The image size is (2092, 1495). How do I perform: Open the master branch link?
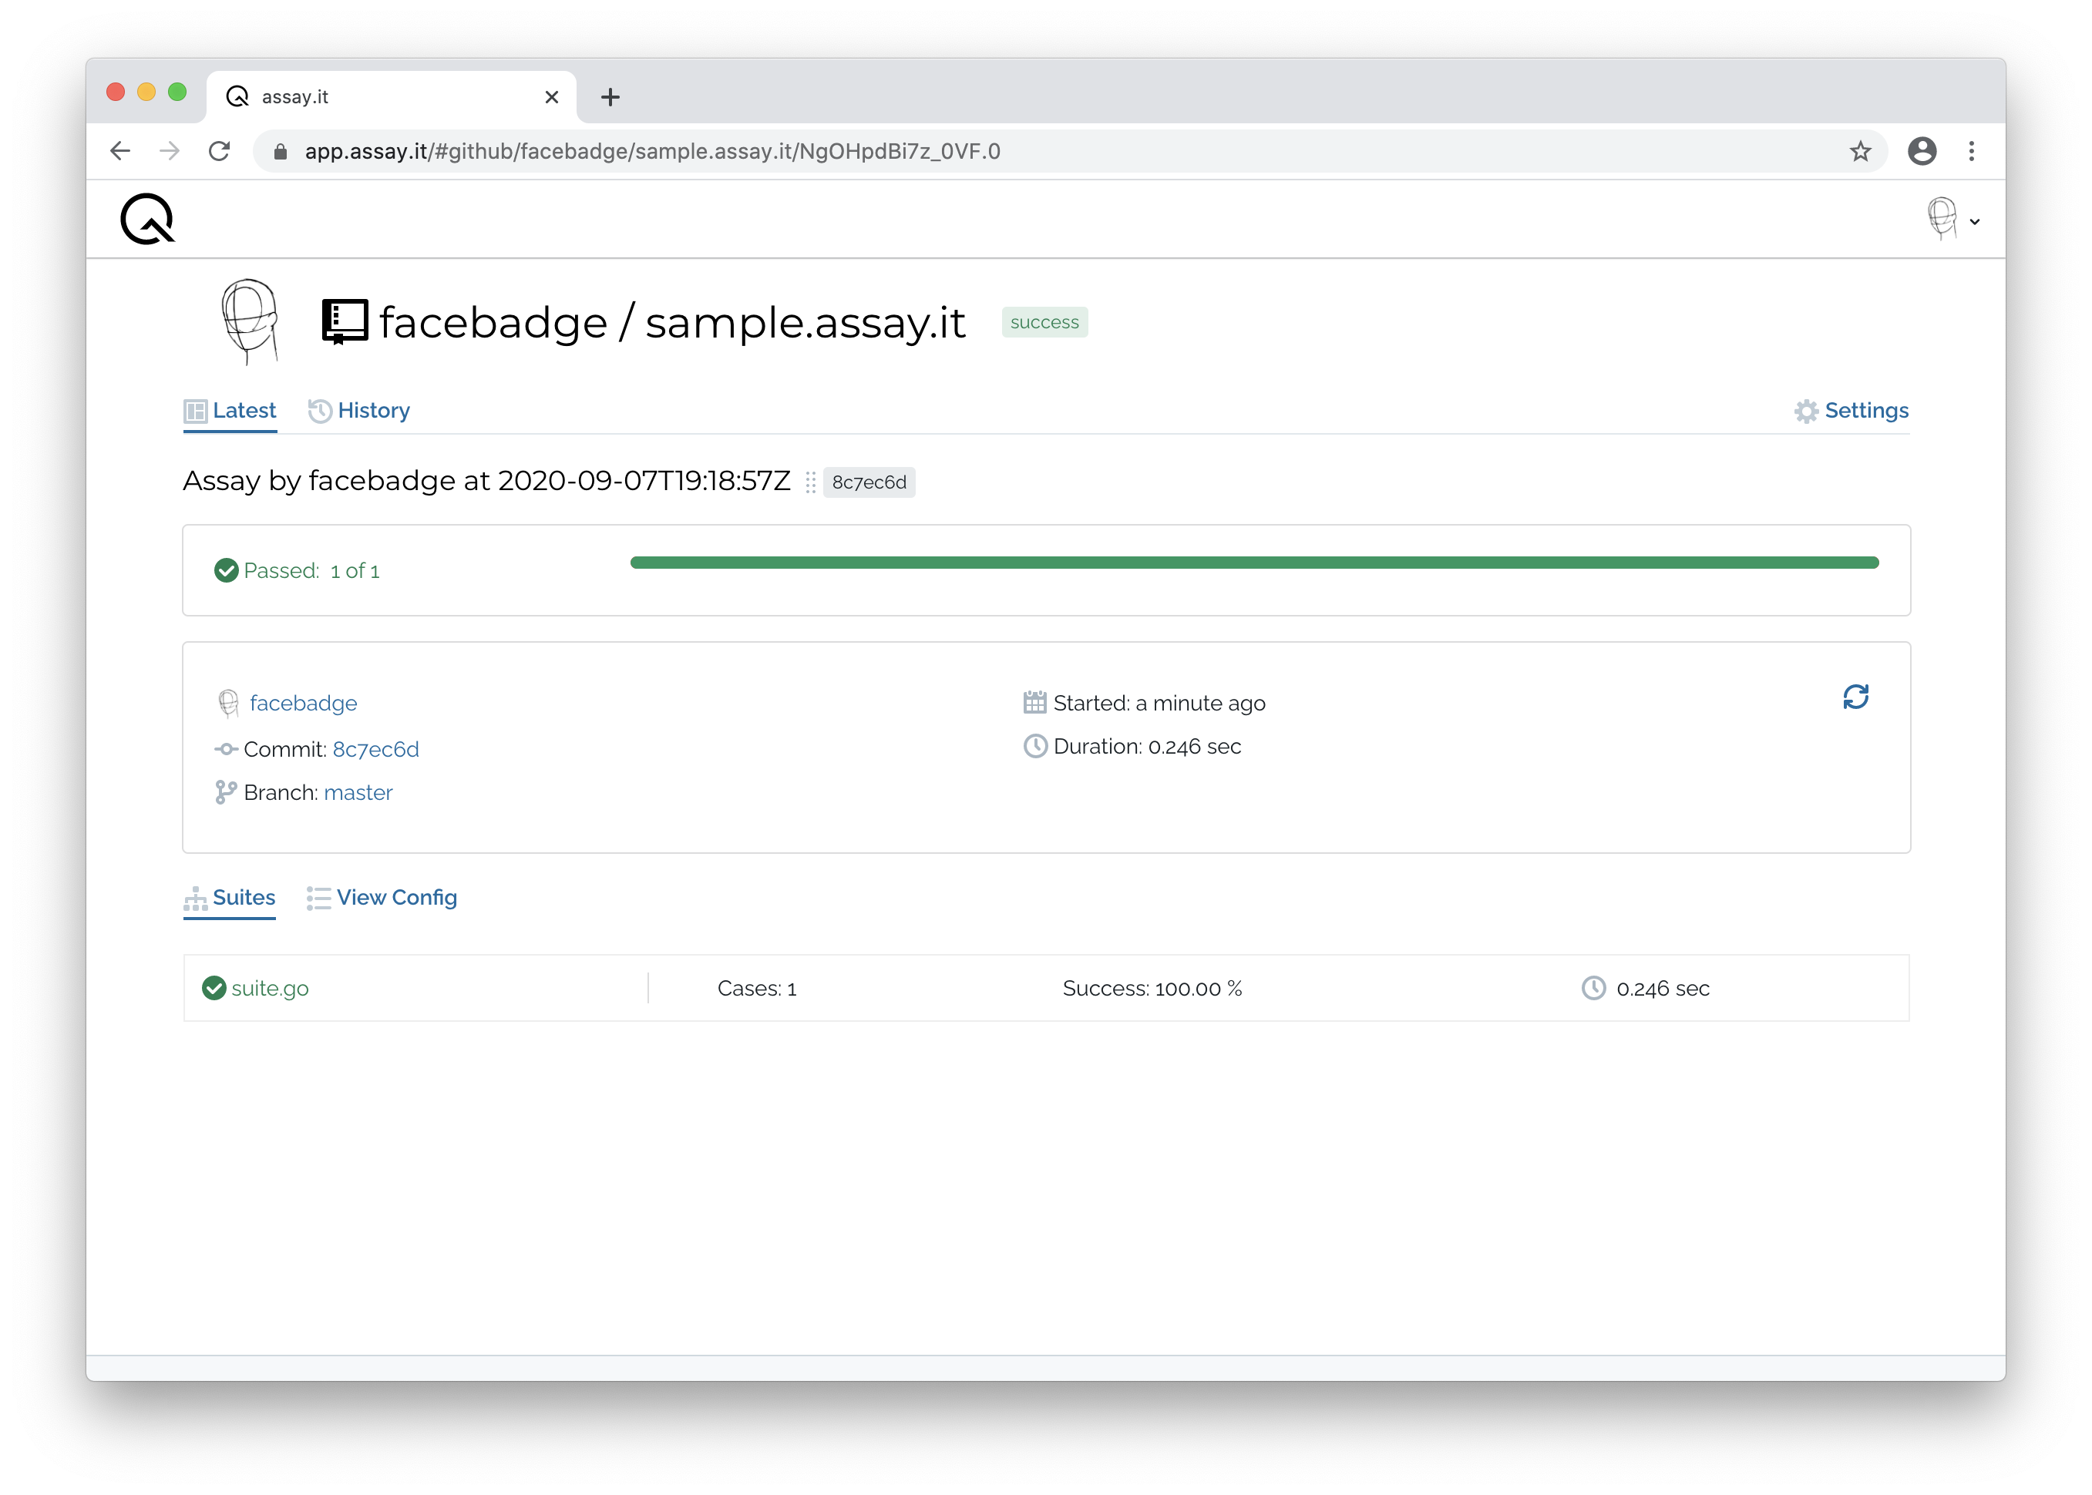(358, 793)
